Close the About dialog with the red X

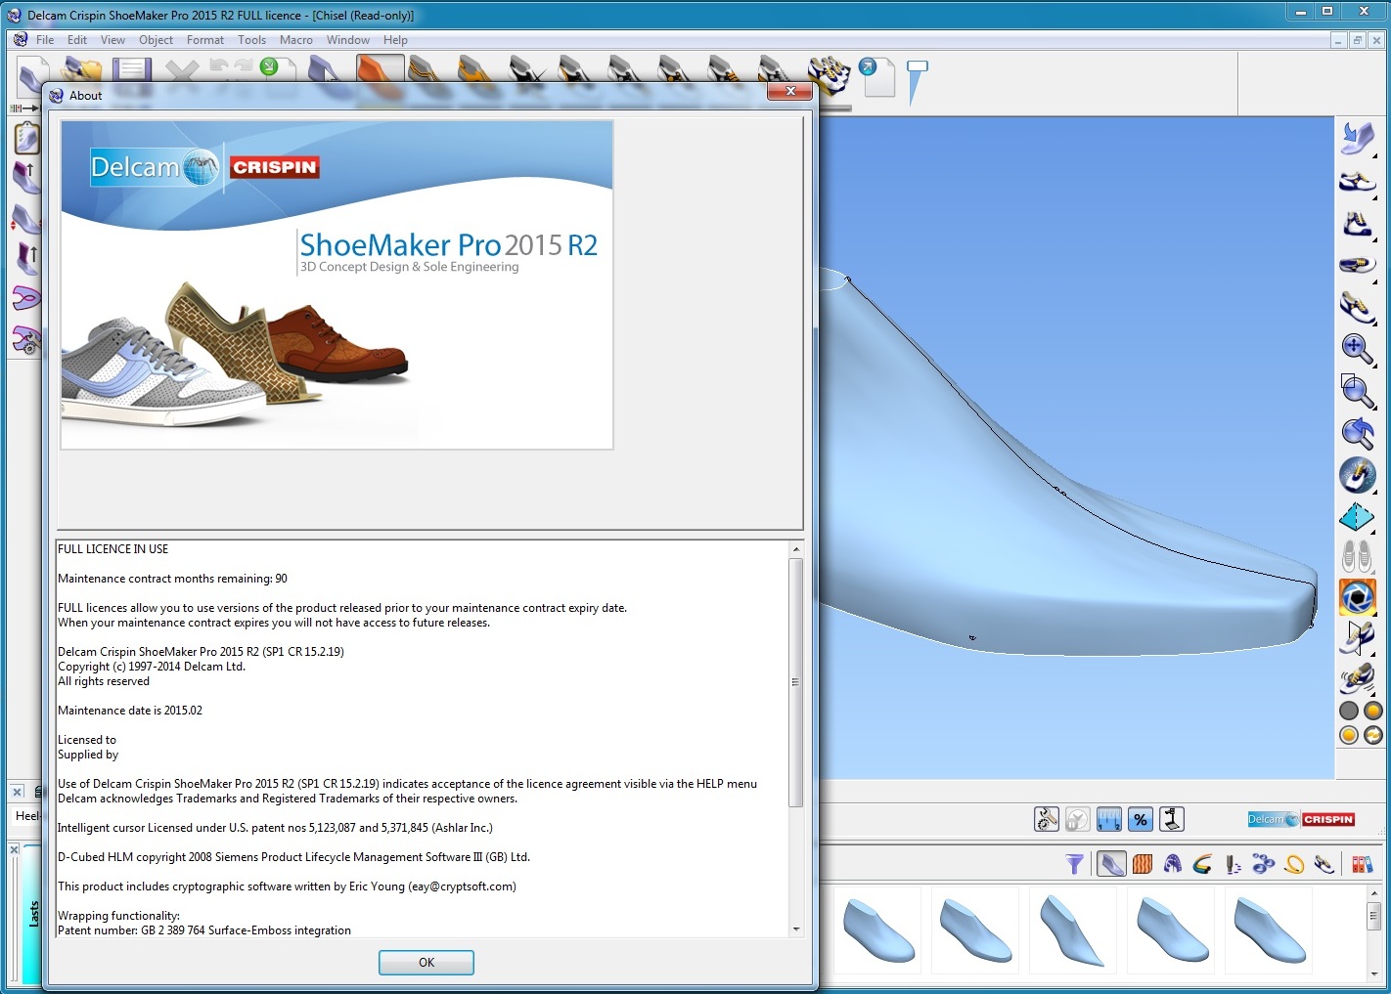click(x=790, y=91)
